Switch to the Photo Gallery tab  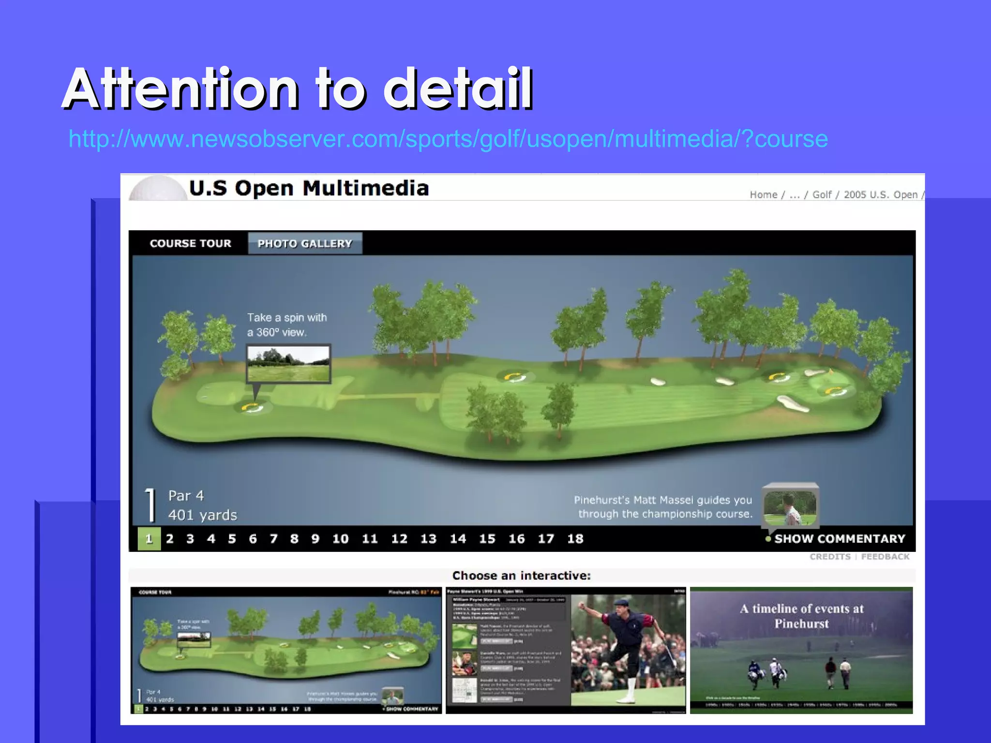pos(305,243)
